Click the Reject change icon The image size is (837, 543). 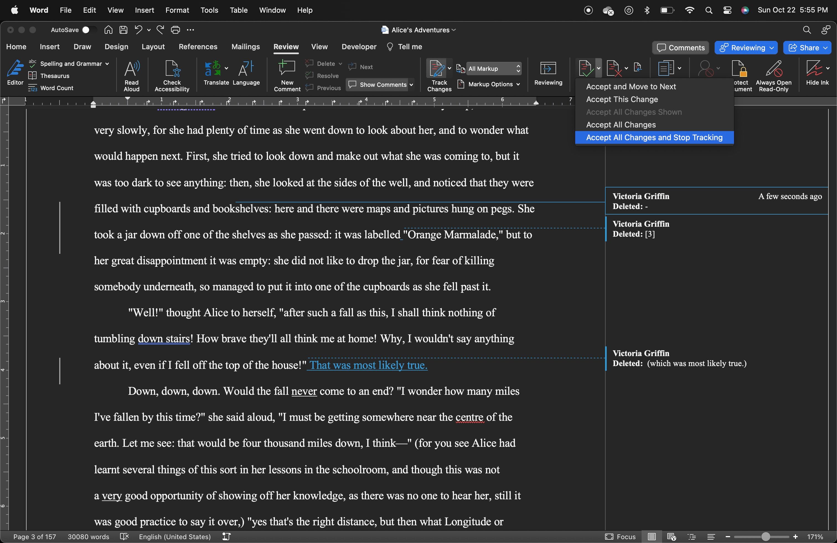coord(614,68)
